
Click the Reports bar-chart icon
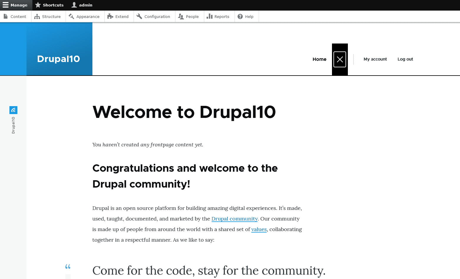pos(210,16)
